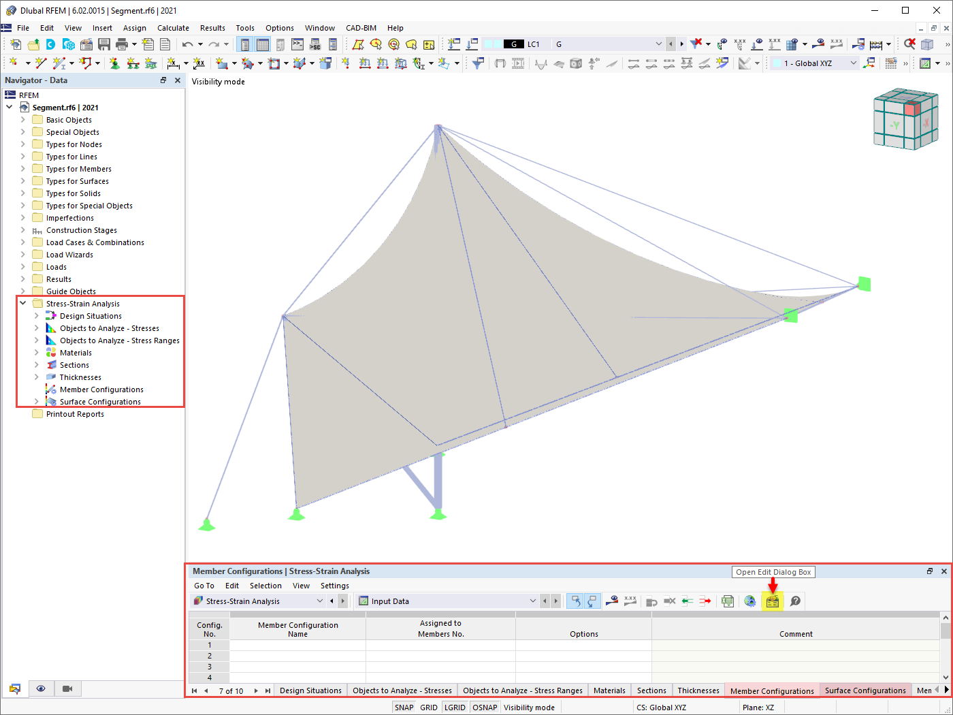Click the Save disk icon

tap(104, 44)
